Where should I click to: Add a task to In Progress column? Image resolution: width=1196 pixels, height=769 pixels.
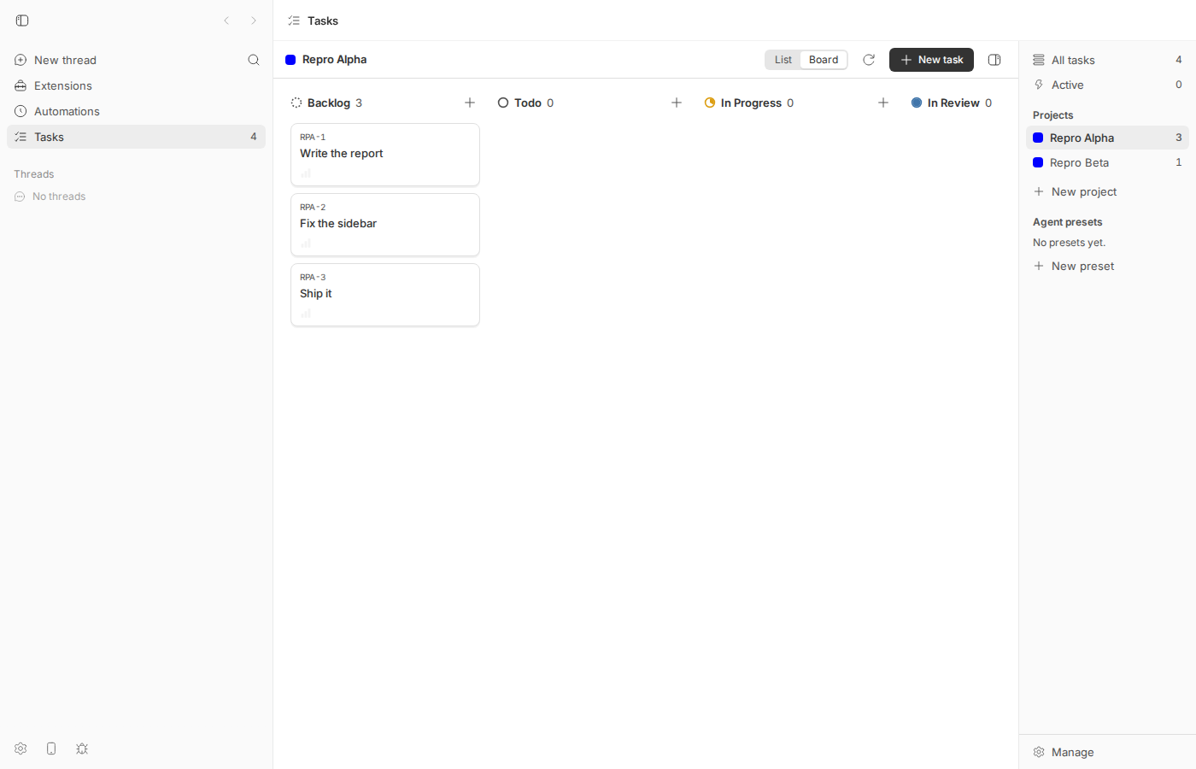click(883, 103)
